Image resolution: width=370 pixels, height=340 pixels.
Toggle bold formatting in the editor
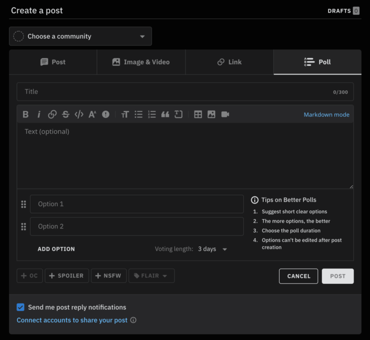[x=25, y=114]
